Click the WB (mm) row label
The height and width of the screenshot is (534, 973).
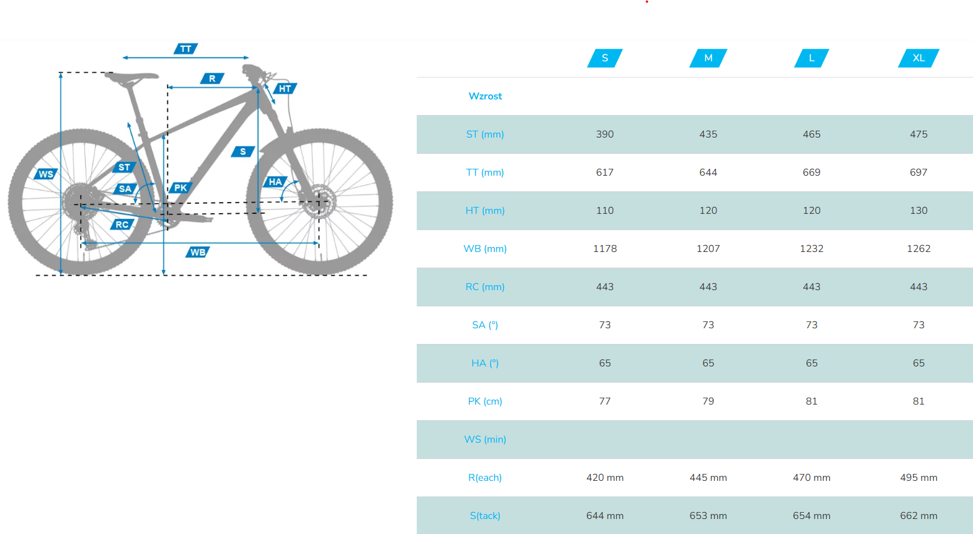coord(485,249)
